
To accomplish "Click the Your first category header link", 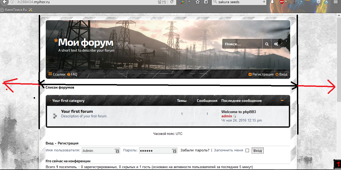I will (68, 101).
